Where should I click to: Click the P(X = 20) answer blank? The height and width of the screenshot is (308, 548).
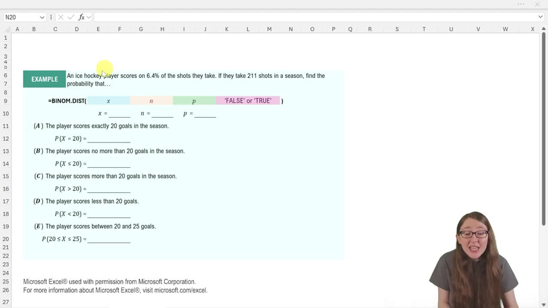click(x=109, y=139)
